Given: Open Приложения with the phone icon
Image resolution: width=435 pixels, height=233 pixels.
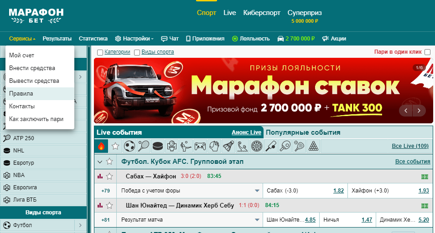Looking at the screenshot, I should (x=205, y=39).
